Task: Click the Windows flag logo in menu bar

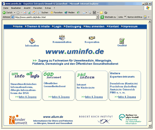Action: tap(148, 8)
